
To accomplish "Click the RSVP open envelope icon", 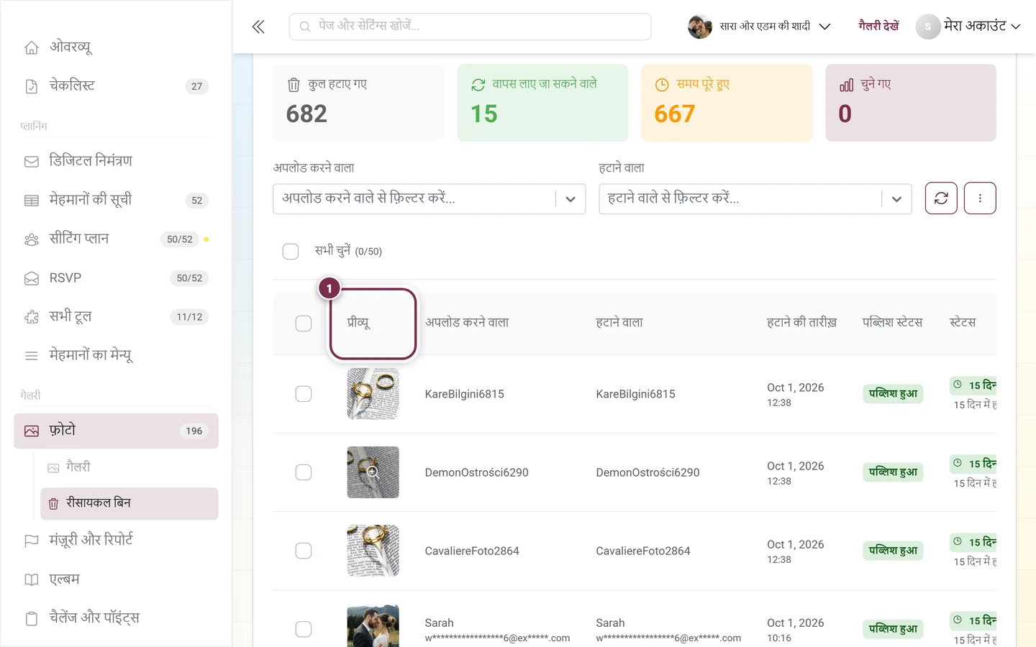I will (x=32, y=278).
